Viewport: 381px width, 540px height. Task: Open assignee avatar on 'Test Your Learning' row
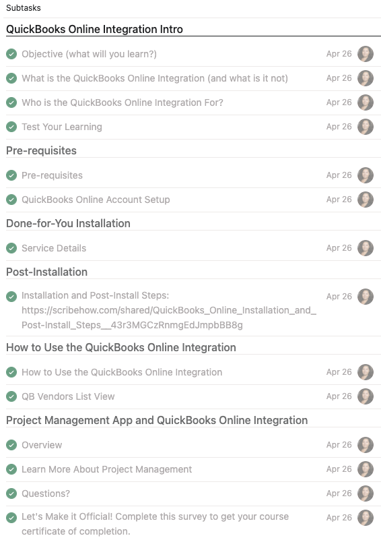[x=366, y=127]
